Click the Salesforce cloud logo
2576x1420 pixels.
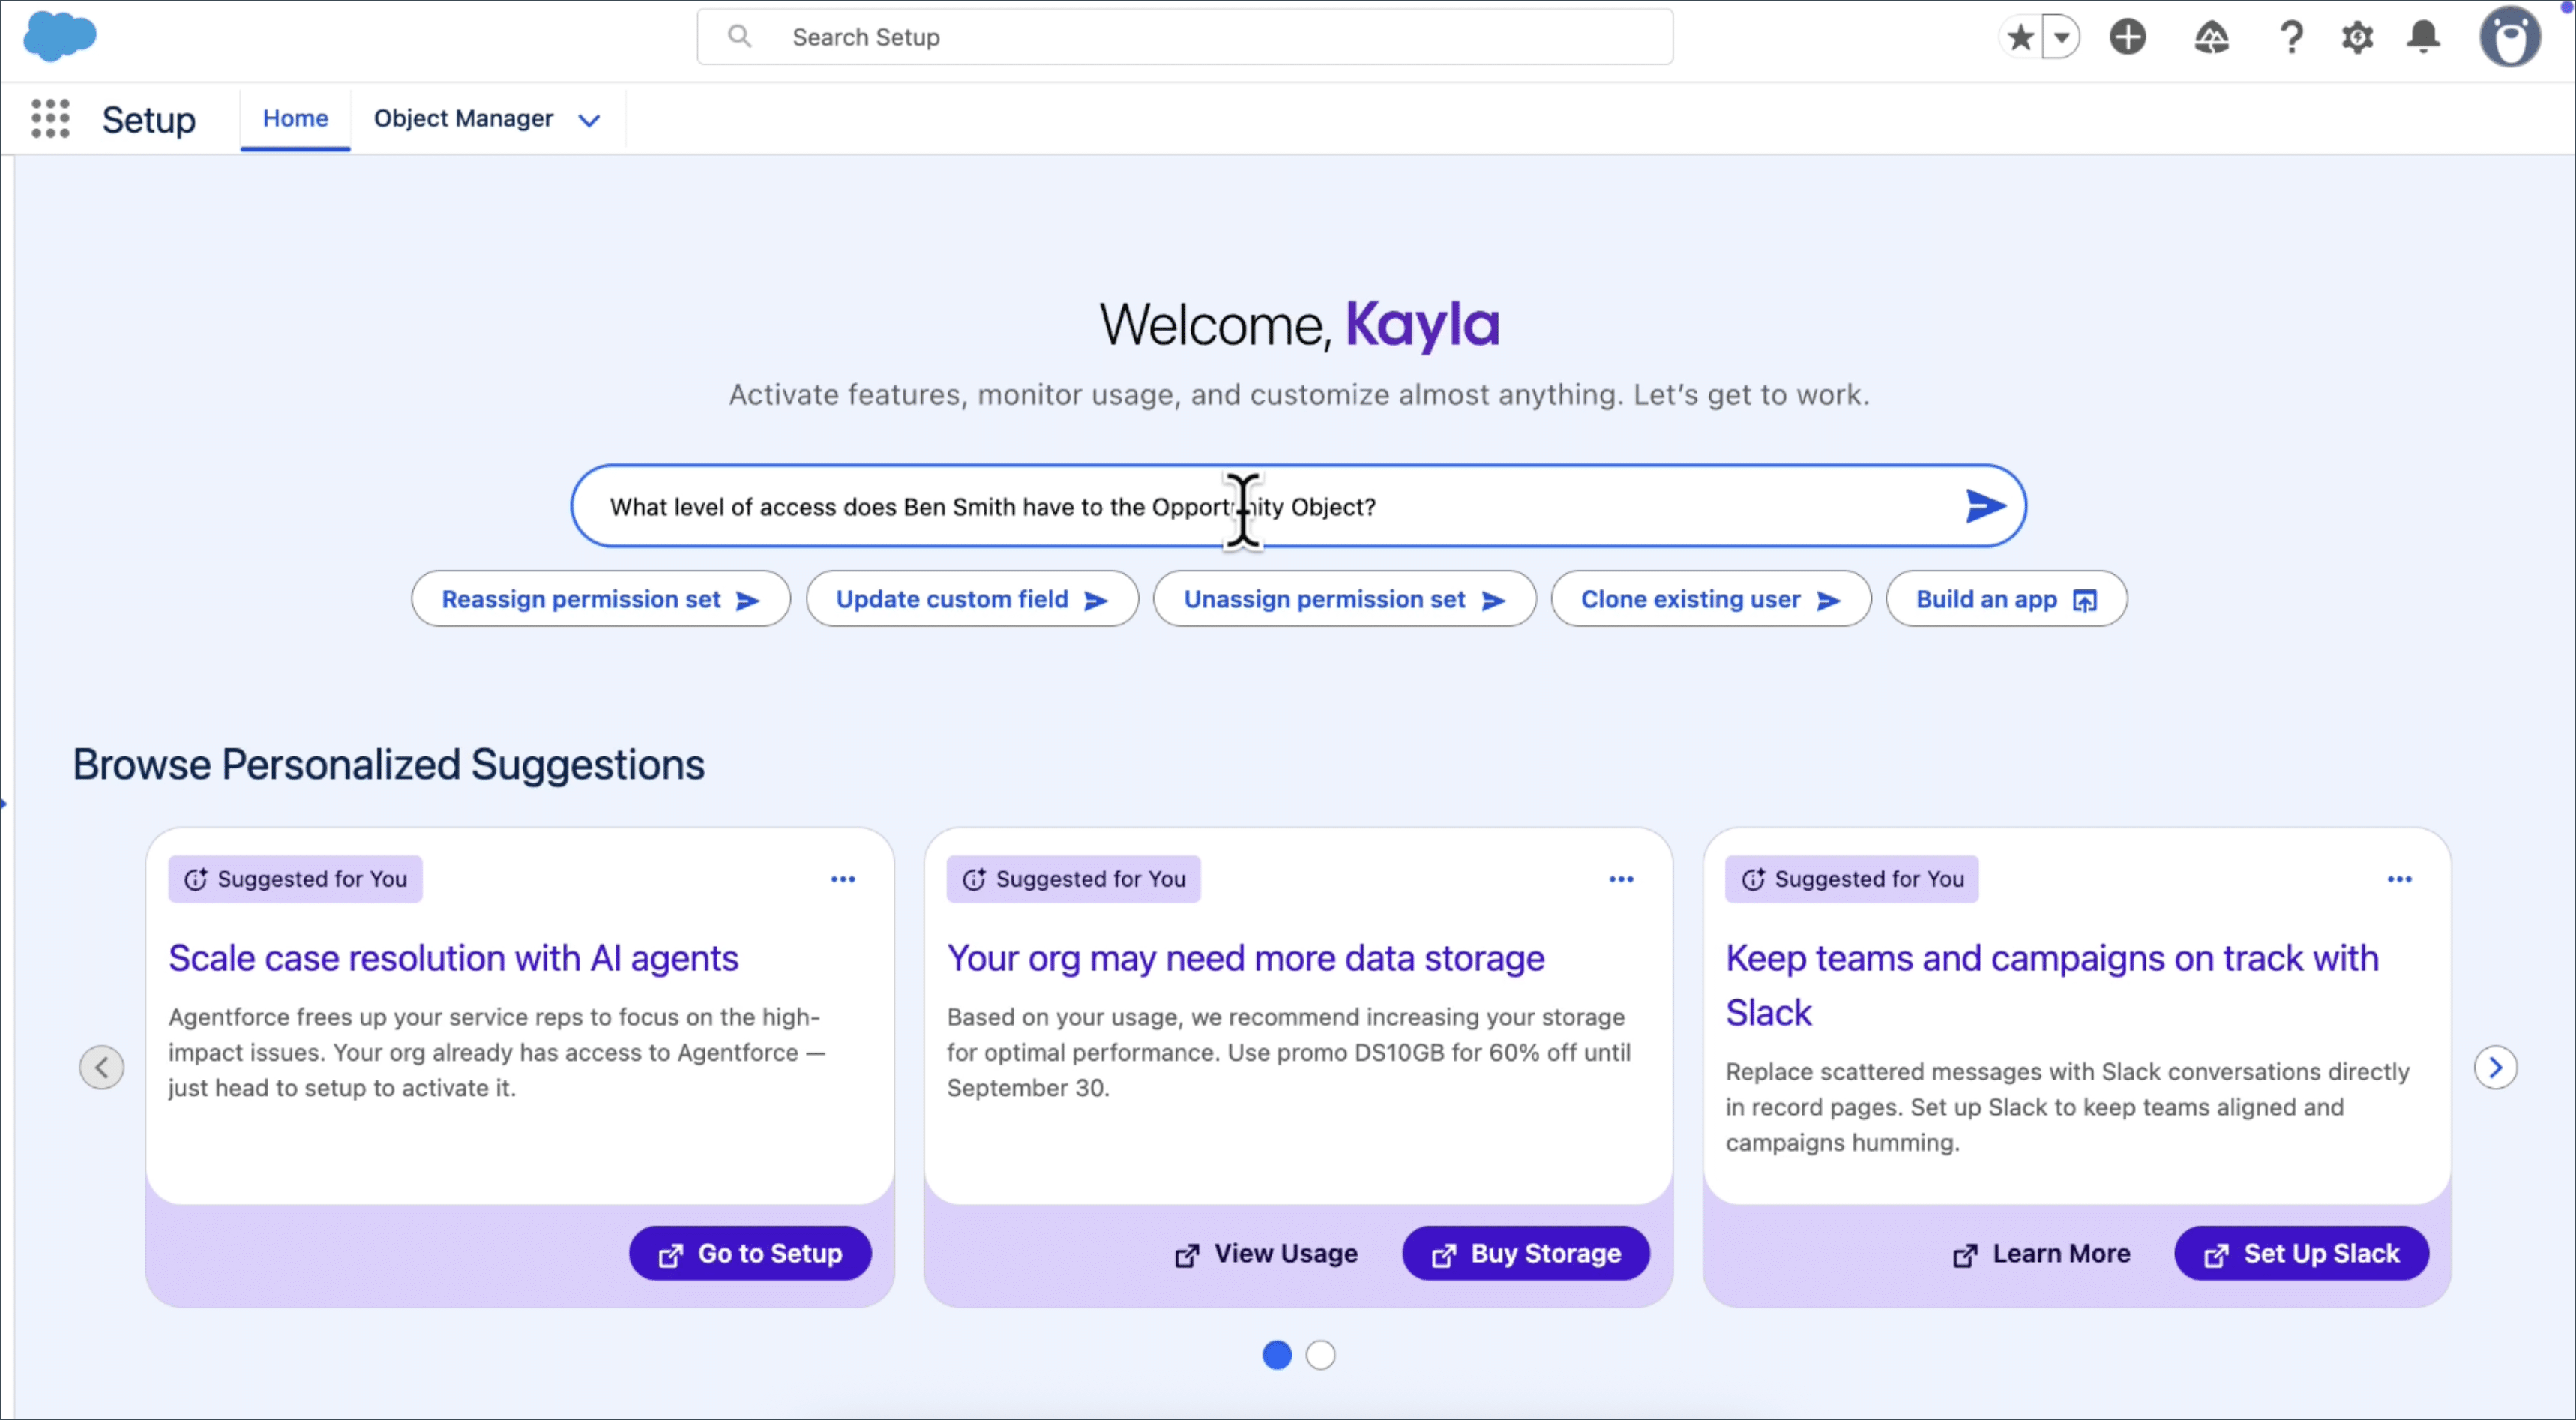tap(60, 37)
